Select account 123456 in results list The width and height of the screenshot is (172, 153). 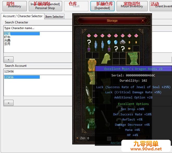(22, 77)
